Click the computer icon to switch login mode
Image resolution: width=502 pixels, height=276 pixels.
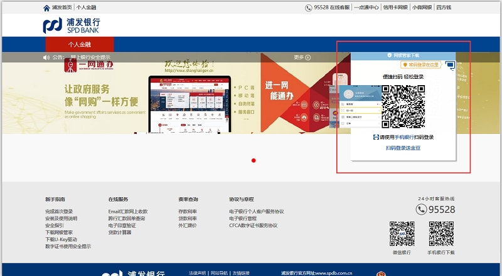pos(450,65)
